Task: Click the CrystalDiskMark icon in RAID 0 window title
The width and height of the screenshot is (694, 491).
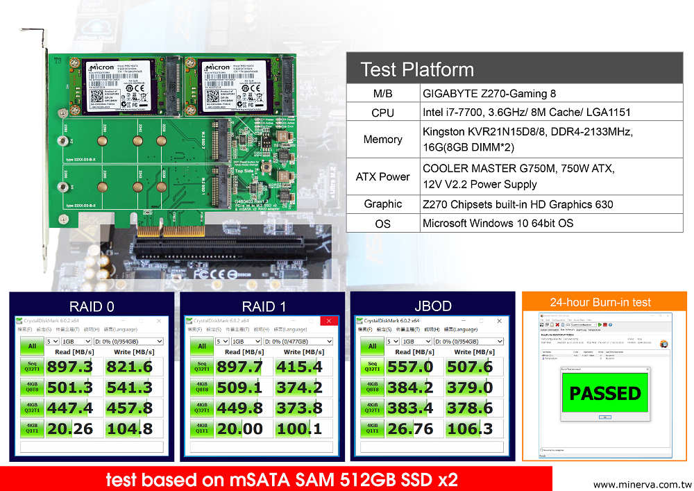Action: click(x=19, y=321)
